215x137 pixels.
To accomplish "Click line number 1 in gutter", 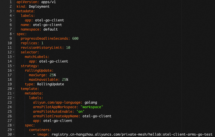I will click(x=11, y=2).
